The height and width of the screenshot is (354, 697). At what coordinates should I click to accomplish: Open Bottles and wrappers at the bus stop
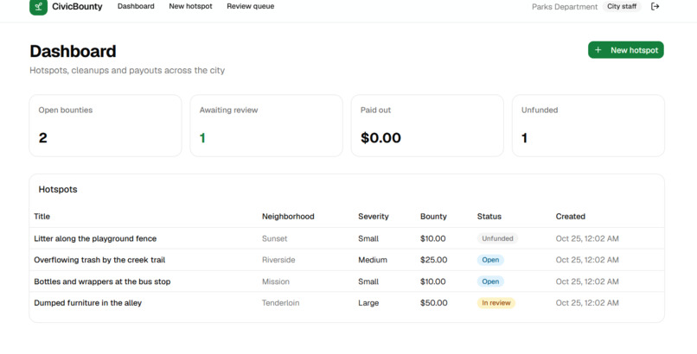coord(102,281)
